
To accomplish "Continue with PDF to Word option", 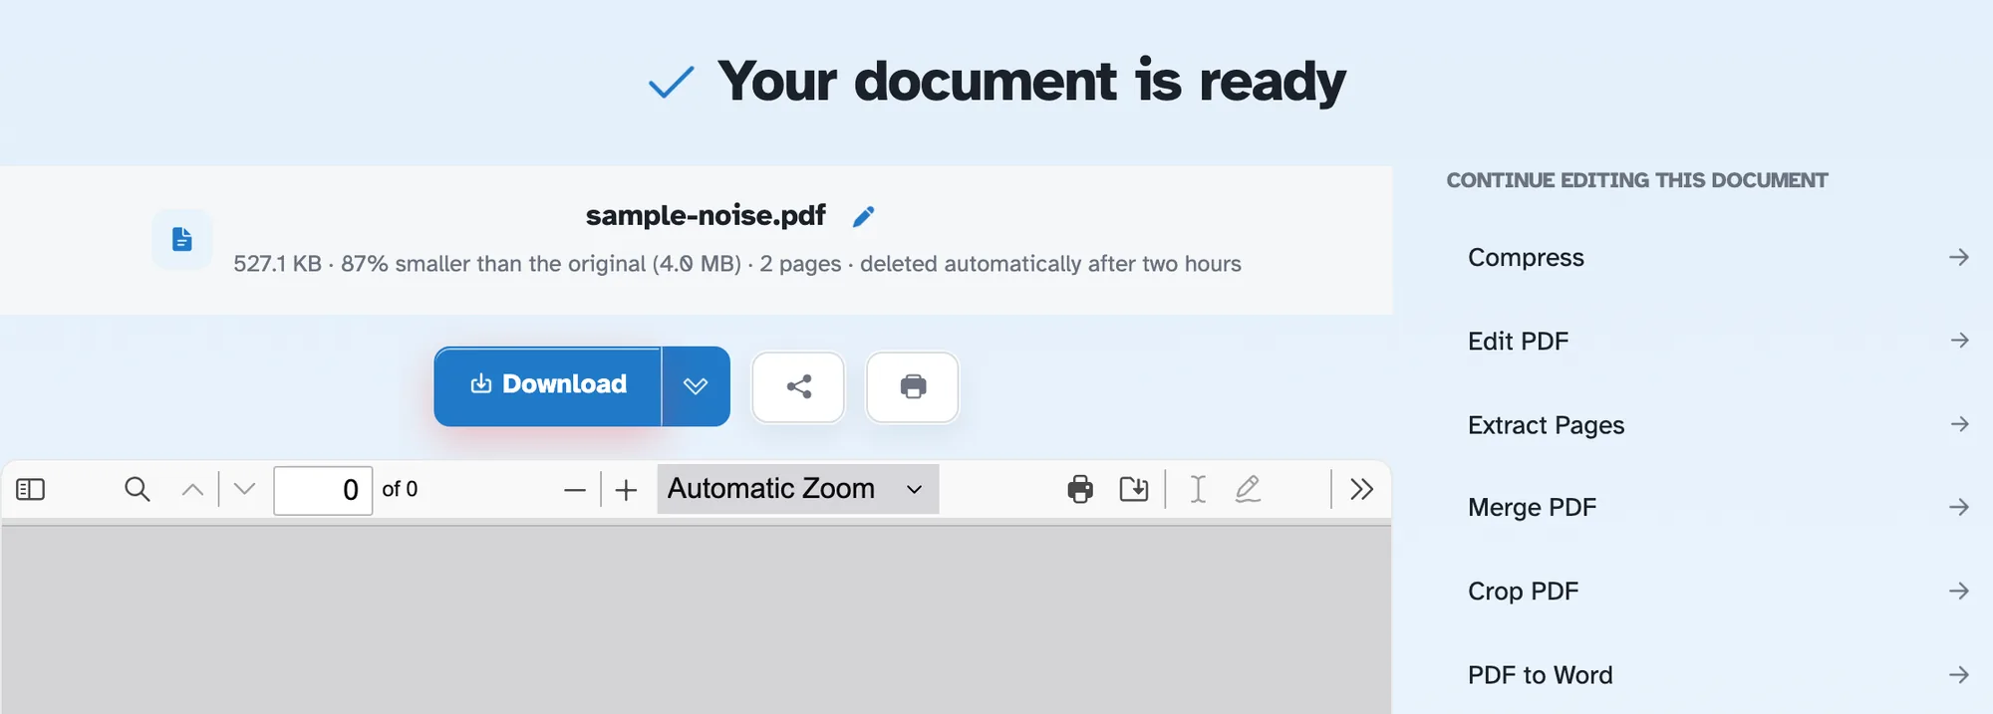I will tap(1717, 674).
